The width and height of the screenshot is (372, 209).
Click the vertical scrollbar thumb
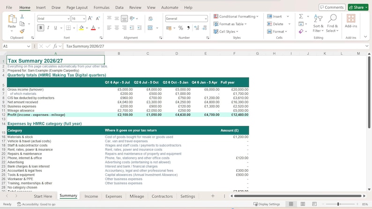369,92
